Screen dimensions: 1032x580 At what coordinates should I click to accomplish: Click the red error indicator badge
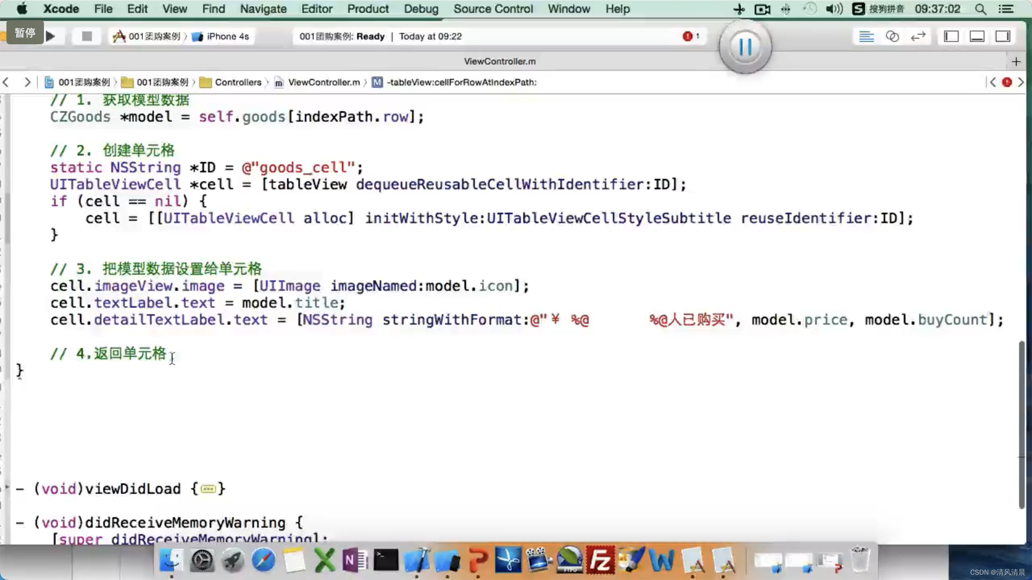688,36
